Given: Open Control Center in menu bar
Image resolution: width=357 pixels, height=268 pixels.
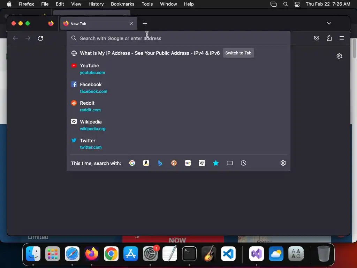Looking at the screenshot, I should (x=297, y=4).
